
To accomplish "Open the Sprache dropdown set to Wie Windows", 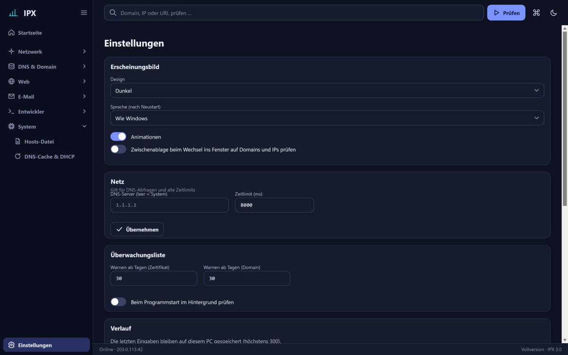I will point(327,118).
